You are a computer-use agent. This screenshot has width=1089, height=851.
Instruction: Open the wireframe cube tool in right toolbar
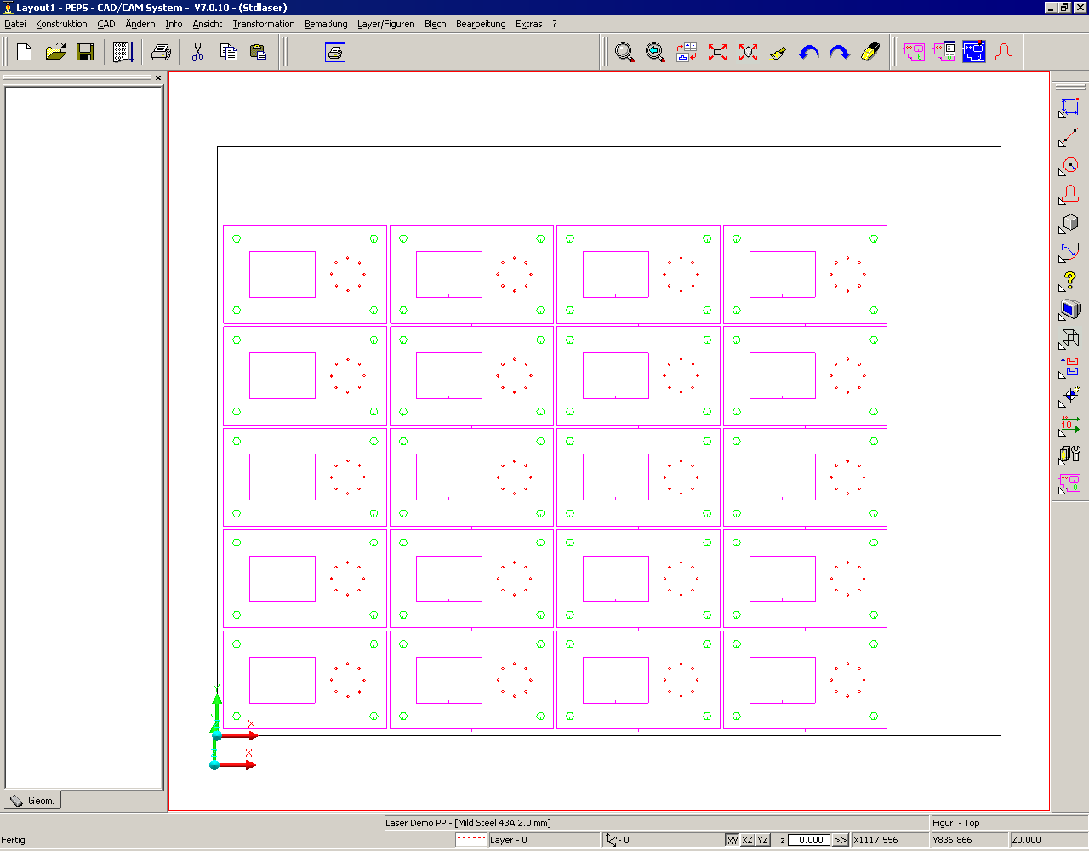coord(1069,339)
